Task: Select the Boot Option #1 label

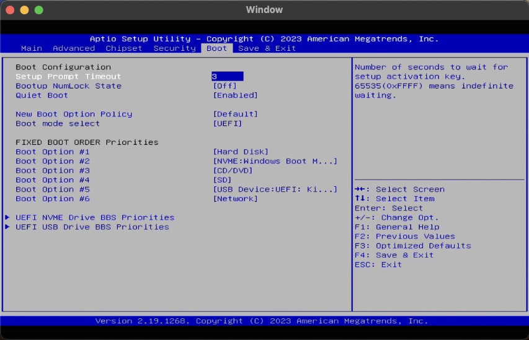Action: pyautogui.click(x=53, y=152)
